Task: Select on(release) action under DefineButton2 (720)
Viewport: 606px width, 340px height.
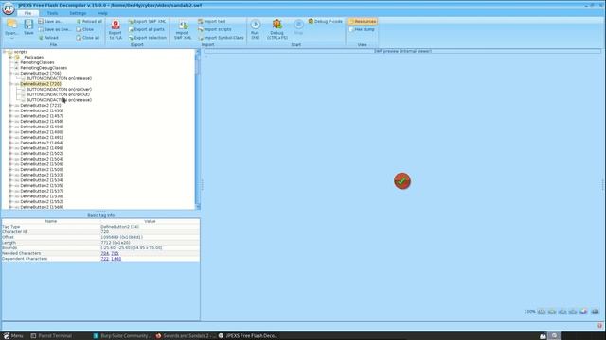Action: (x=59, y=100)
